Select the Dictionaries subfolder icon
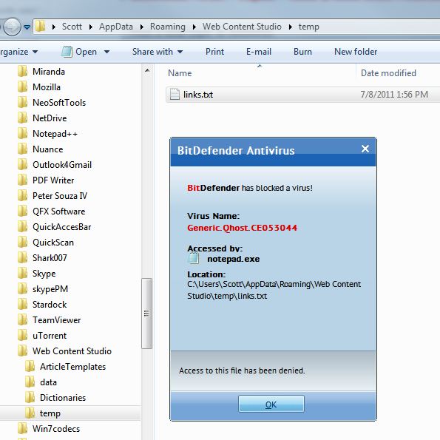The height and width of the screenshot is (440, 440). click(30, 397)
